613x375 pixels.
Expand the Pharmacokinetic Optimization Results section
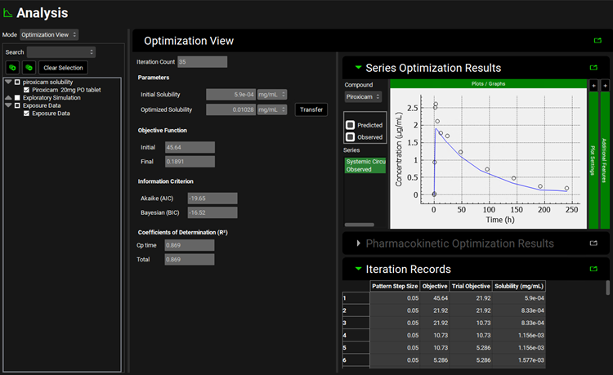coord(358,243)
